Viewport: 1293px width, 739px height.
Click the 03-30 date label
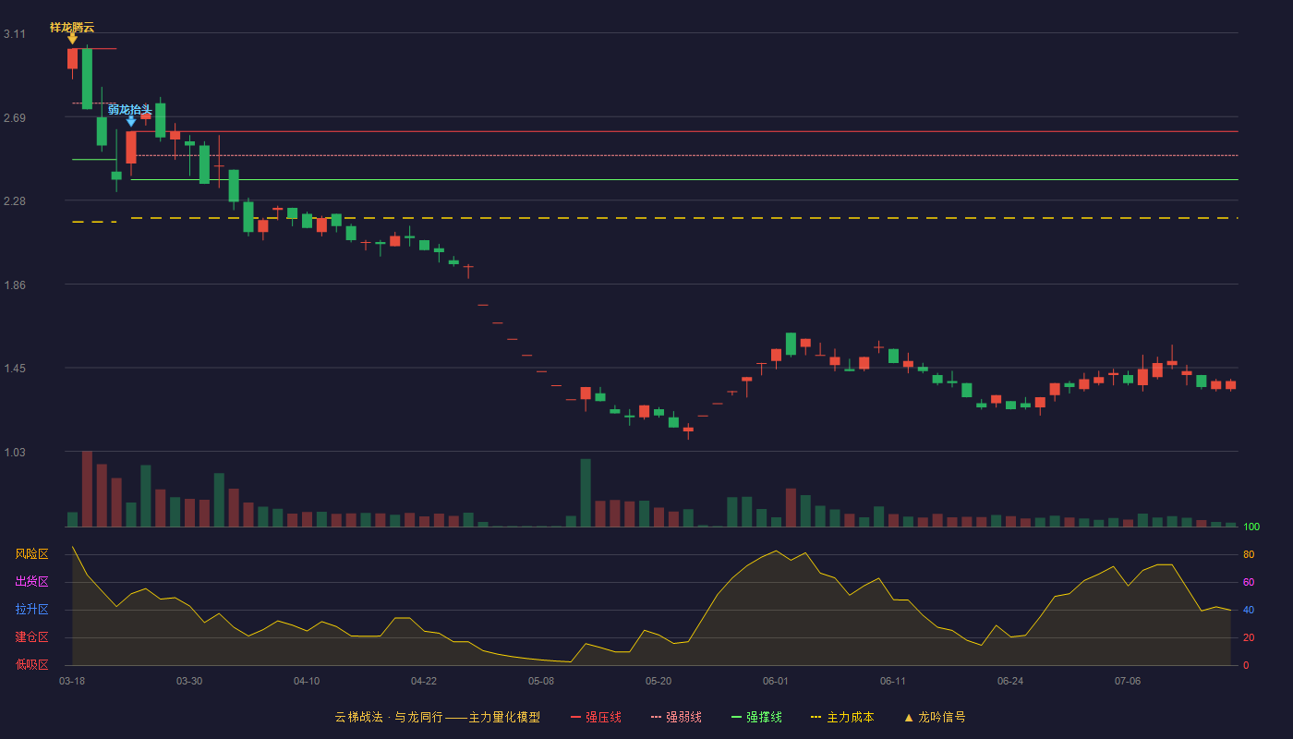click(x=189, y=681)
